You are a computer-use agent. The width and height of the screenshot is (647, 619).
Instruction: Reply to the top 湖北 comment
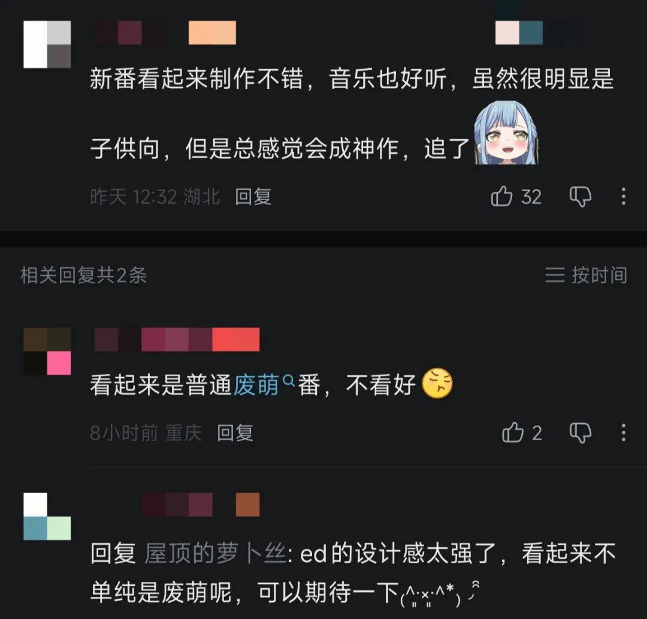tap(253, 197)
